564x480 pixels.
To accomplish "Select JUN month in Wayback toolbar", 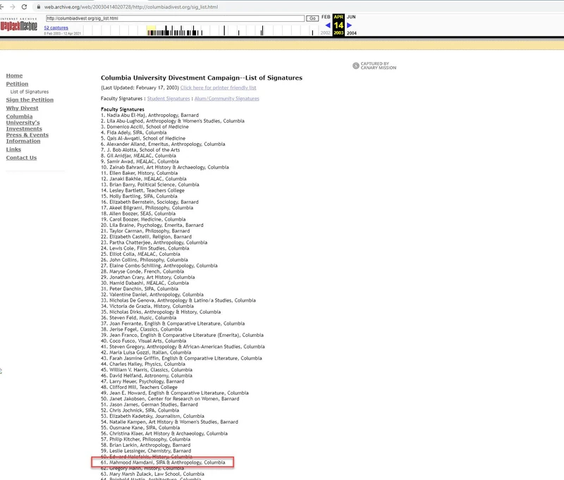I will pos(351,17).
